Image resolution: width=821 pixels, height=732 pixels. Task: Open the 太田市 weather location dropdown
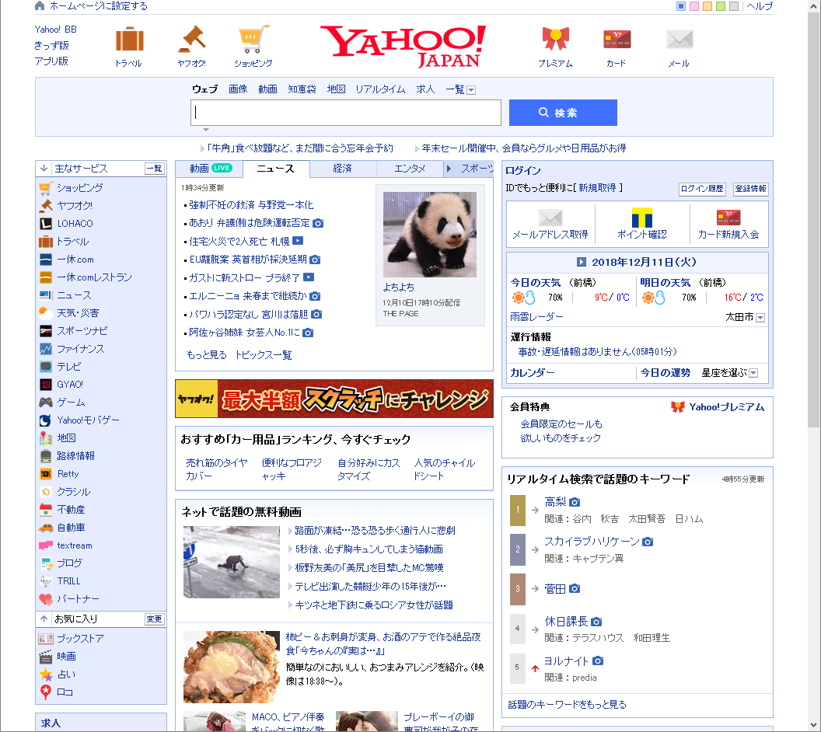[760, 318]
